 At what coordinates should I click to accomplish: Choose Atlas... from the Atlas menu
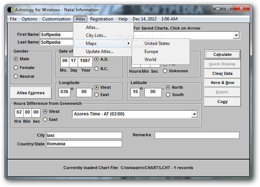[x=103, y=27]
